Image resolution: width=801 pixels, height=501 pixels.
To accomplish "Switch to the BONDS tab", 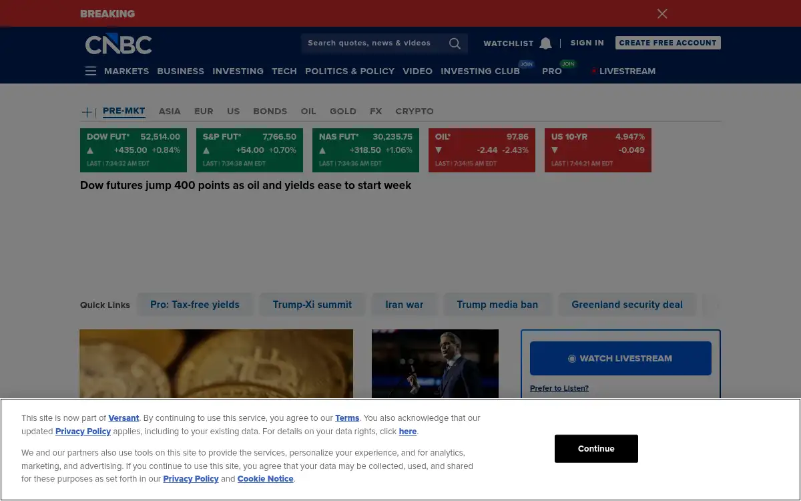I will click(270, 112).
